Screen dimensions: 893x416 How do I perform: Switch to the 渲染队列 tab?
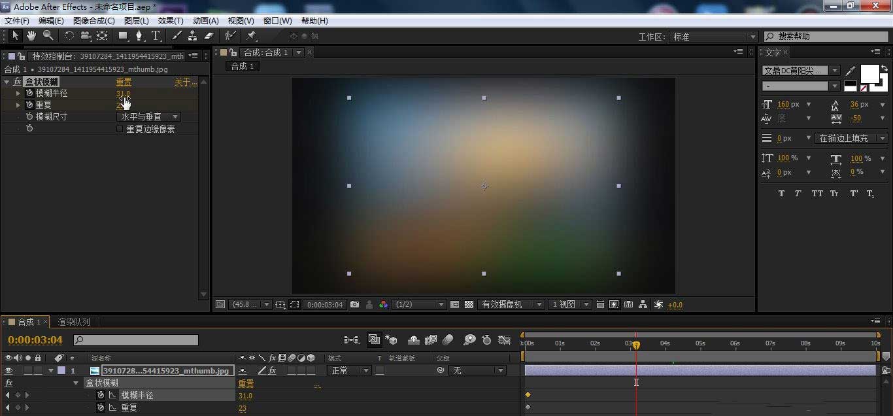pos(74,322)
